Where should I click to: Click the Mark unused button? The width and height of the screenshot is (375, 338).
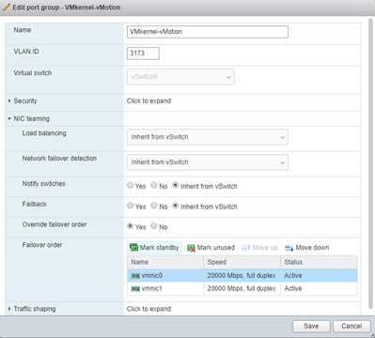pos(211,248)
